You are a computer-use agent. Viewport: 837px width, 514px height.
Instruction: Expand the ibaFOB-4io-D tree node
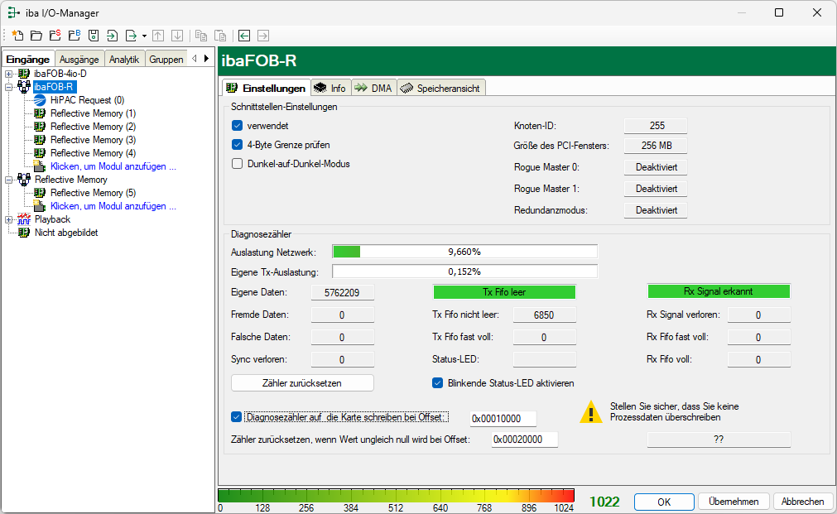pyautogui.click(x=9, y=74)
